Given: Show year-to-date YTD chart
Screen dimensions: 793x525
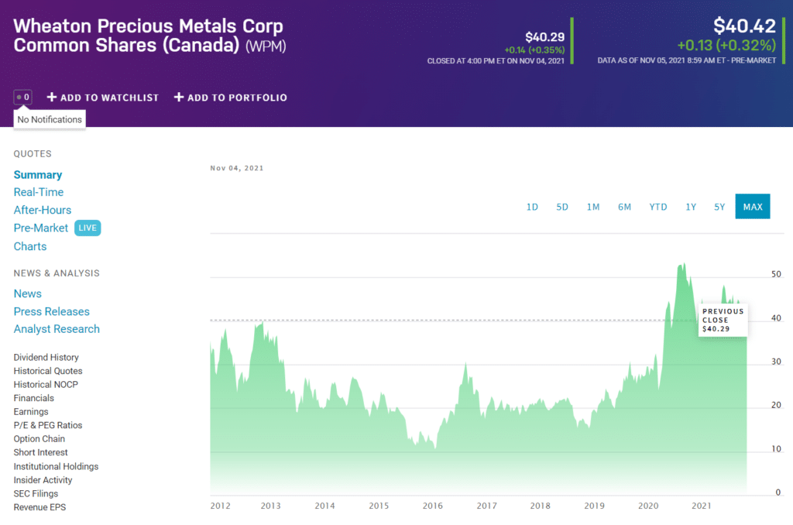Looking at the screenshot, I should (658, 207).
